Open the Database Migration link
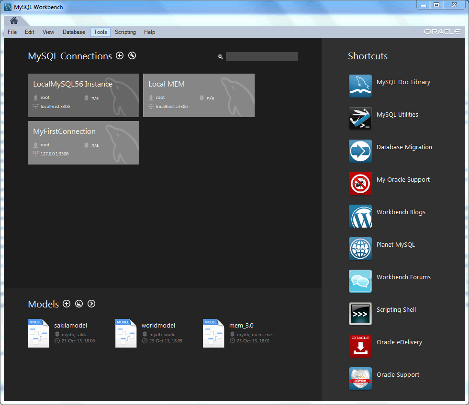469x405 pixels. (404, 147)
